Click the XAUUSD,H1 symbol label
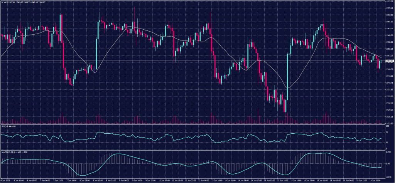The width and height of the screenshot is (395, 183). [8, 2]
